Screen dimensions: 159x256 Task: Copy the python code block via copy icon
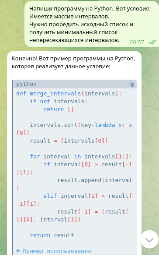point(131,84)
